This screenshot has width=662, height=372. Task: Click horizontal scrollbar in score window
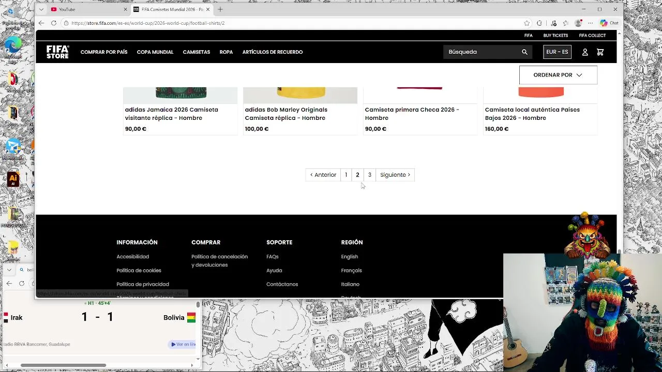pyautogui.click(x=63, y=365)
